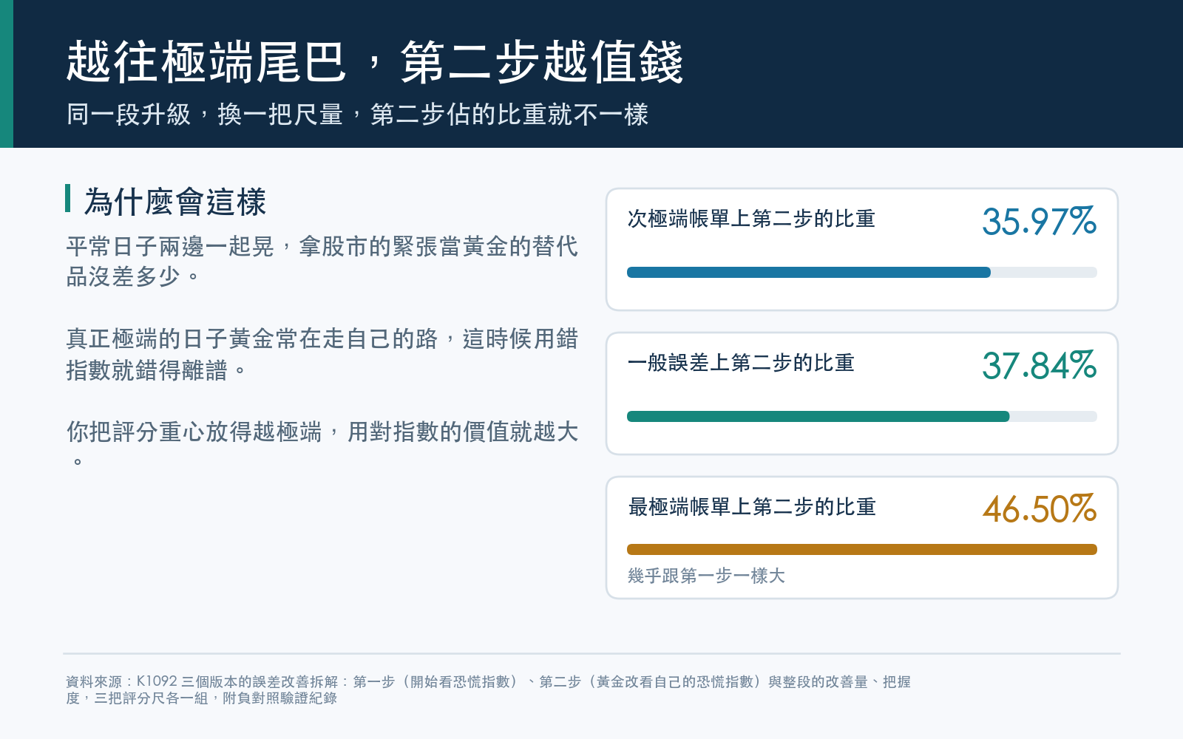The width and height of the screenshot is (1183, 739).
Task: Click the paragraph starting 平常日子兩邊一起晃
Action: click(x=322, y=261)
